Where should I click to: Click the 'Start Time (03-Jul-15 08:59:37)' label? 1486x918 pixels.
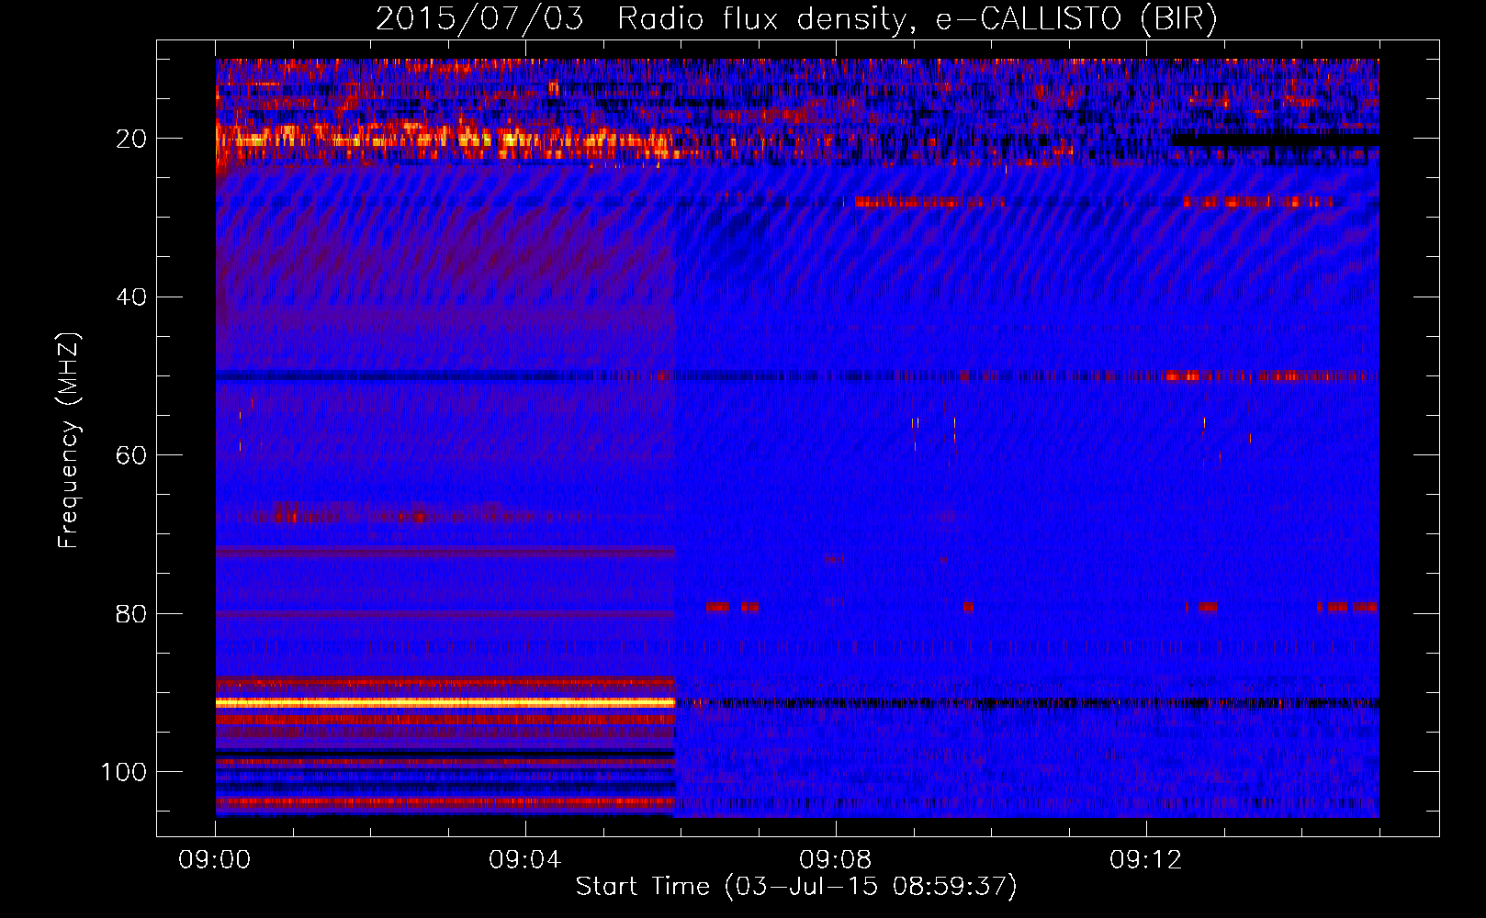796,887
